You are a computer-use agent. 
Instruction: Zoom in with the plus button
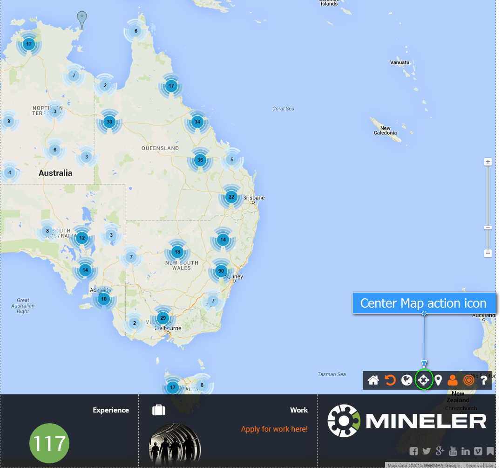coord(488,162)
